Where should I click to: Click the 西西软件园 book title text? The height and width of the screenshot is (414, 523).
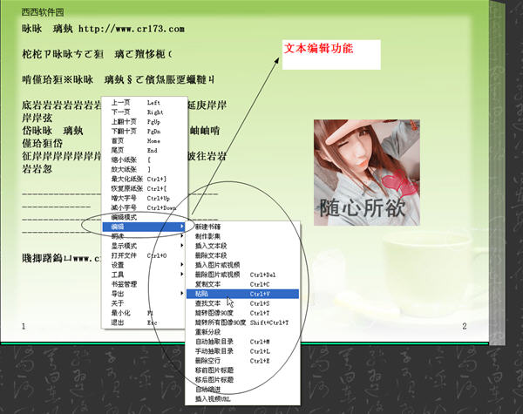click(x=43, y=13)
